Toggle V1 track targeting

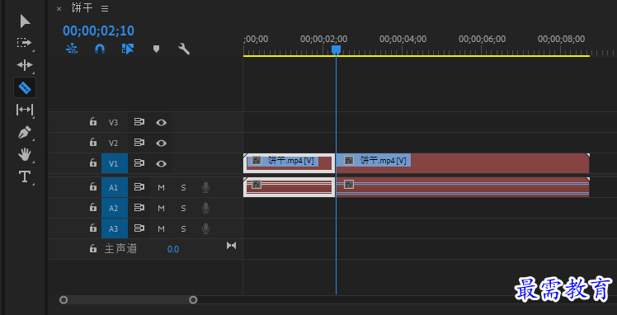coord(115,163)
